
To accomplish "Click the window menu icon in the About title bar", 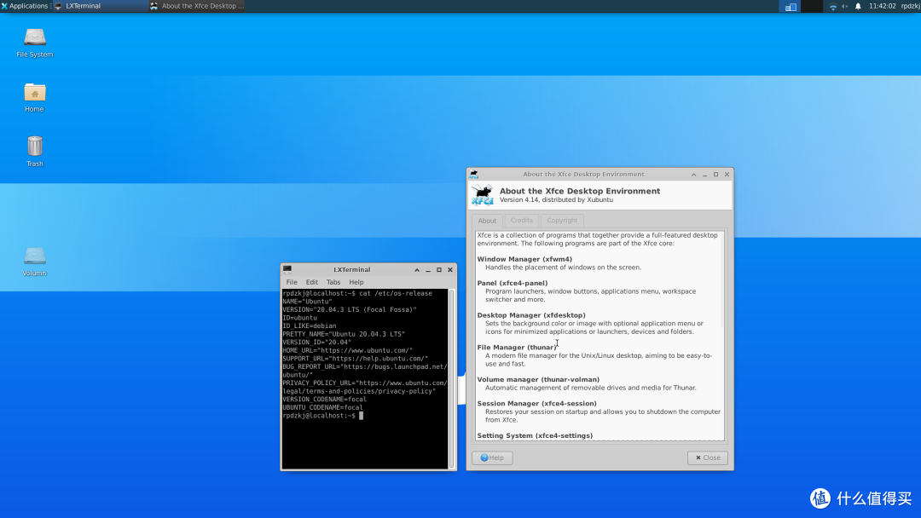I will [x=474, y=175].
